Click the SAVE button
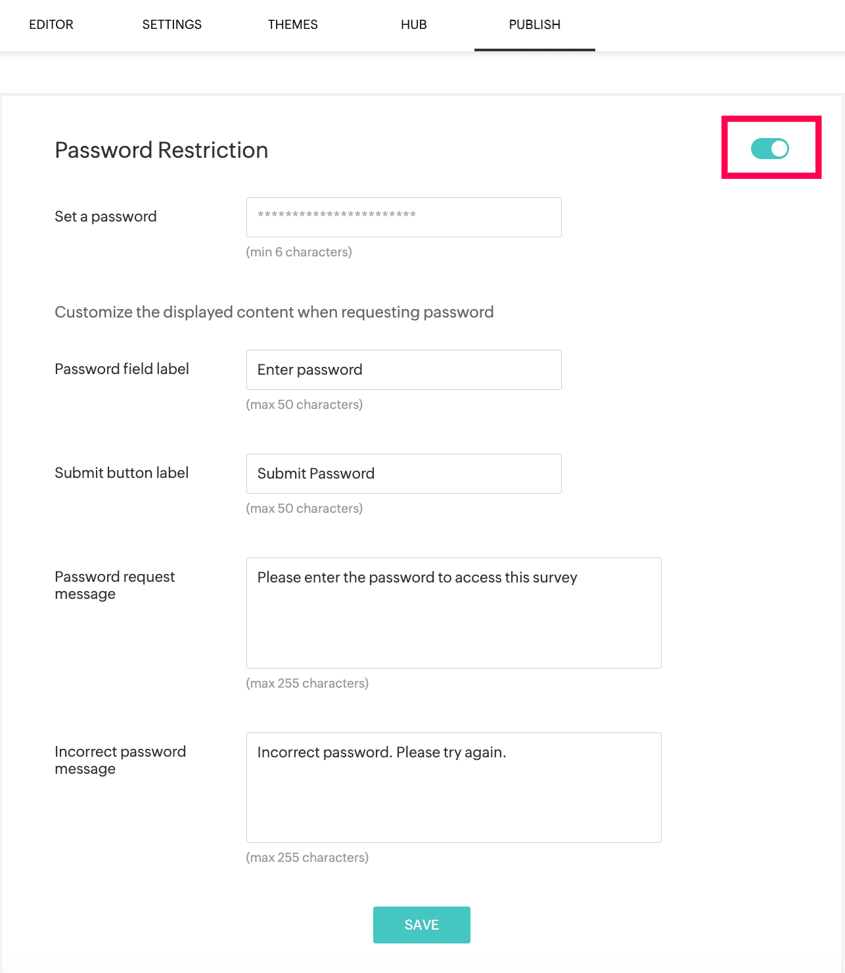Image resolution: width=845 pixels, height=973 pixels. click(422, 925)
